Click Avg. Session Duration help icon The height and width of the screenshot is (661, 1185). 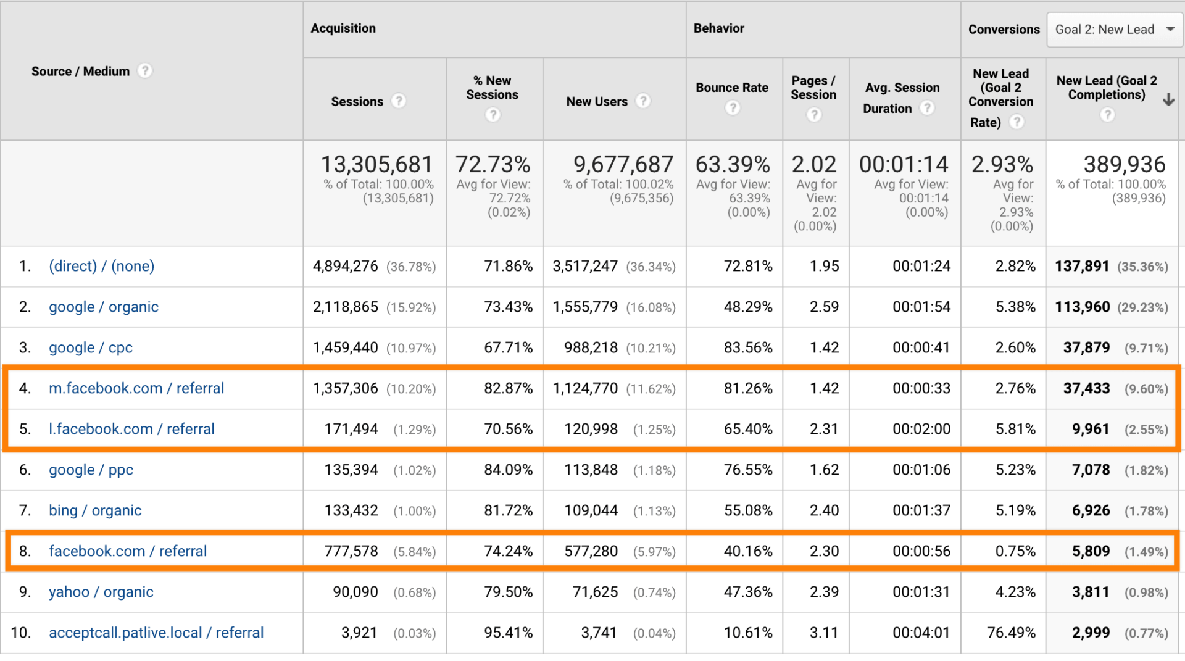click(926, 108)
